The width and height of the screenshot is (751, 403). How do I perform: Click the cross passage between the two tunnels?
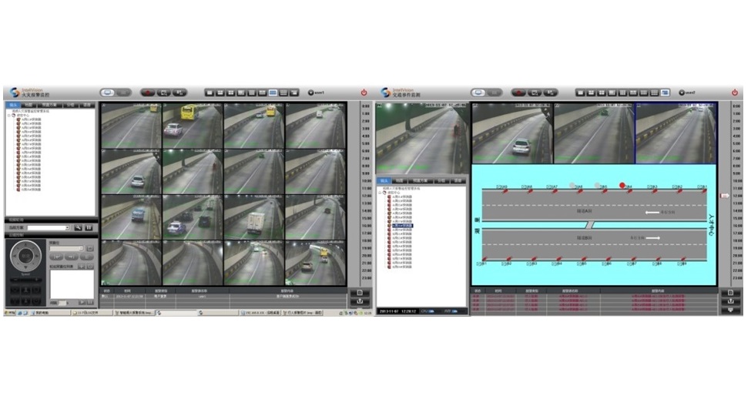point(591,225)
